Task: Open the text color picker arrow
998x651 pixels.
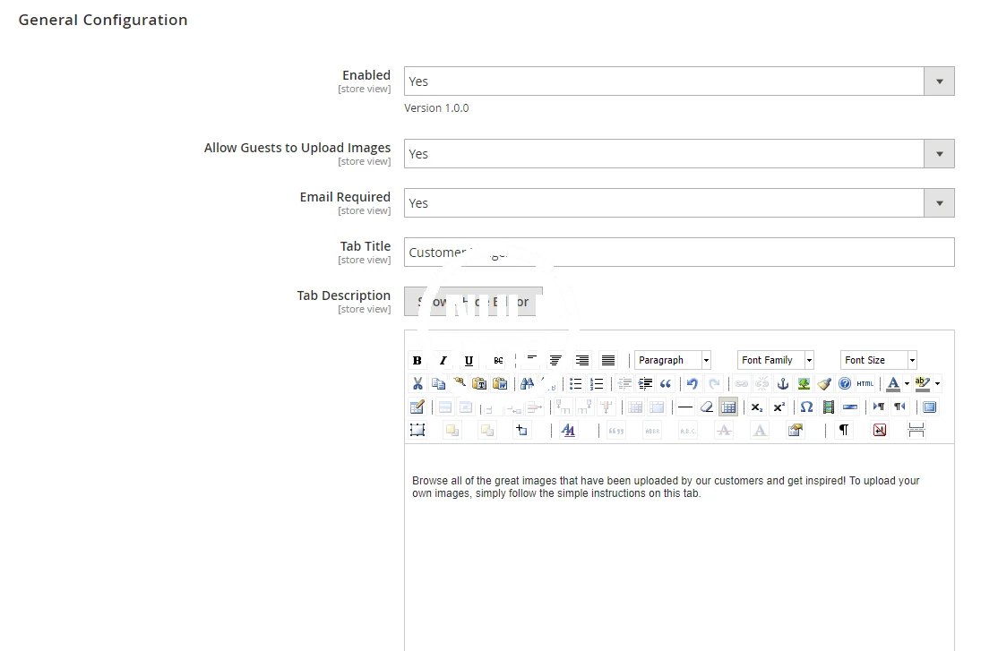Action: click(907, 384)
